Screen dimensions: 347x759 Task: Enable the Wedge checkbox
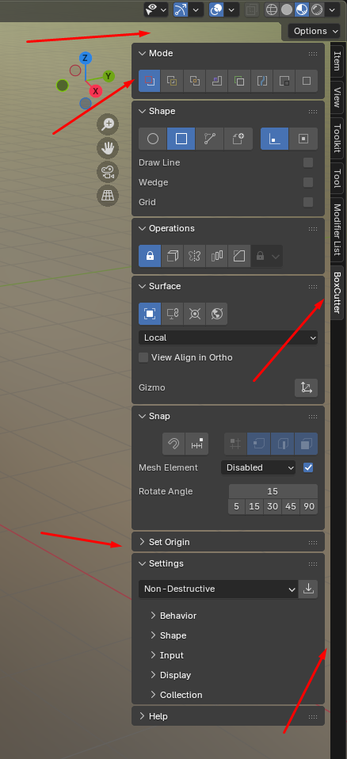(x=308, y=182)
